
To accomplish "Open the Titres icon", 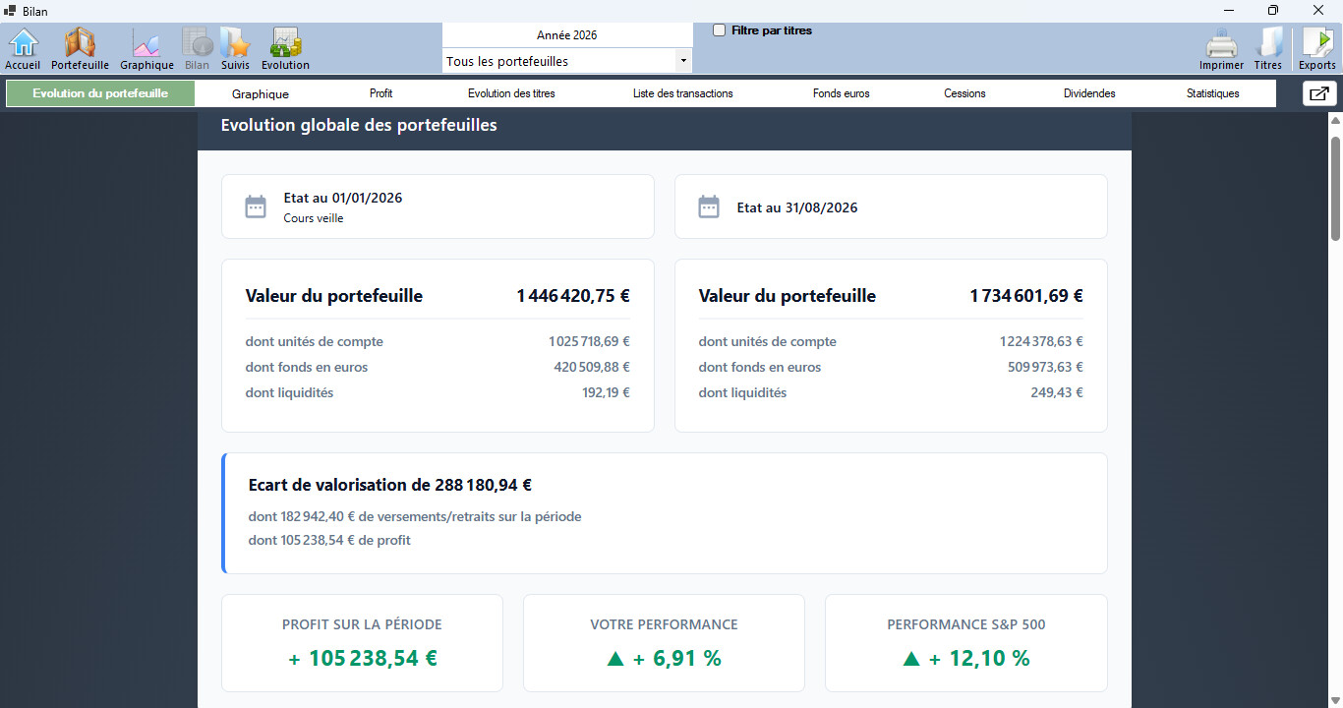I will point(1268,49).
